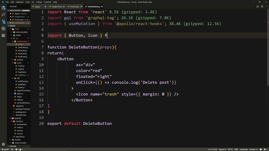The height and width of the screenshot is (151, 269).
Task: Open the editor More Actions ellipsis
Action: (x=266, y=7)
